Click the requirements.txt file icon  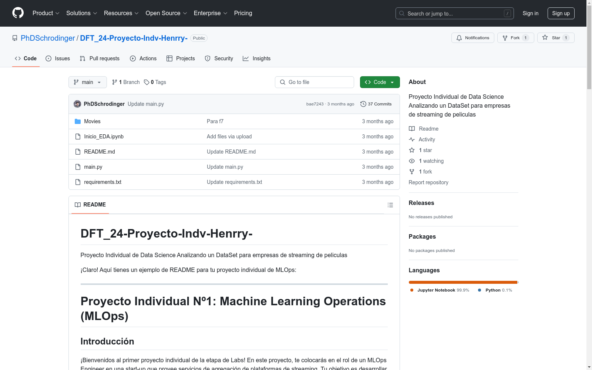(x=78, y=182)
